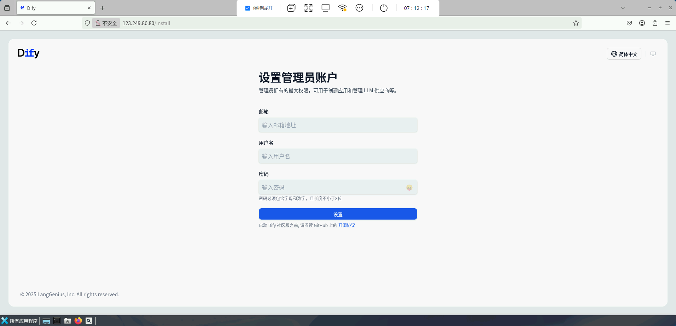Click the power icon in remote toolbar

[384, 8]
